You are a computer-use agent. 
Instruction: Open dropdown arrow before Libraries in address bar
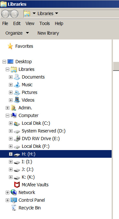(x=34, y=13)
